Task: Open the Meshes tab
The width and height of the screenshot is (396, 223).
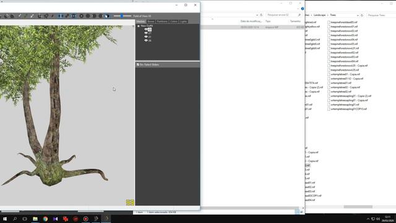Action: [141, 22]
